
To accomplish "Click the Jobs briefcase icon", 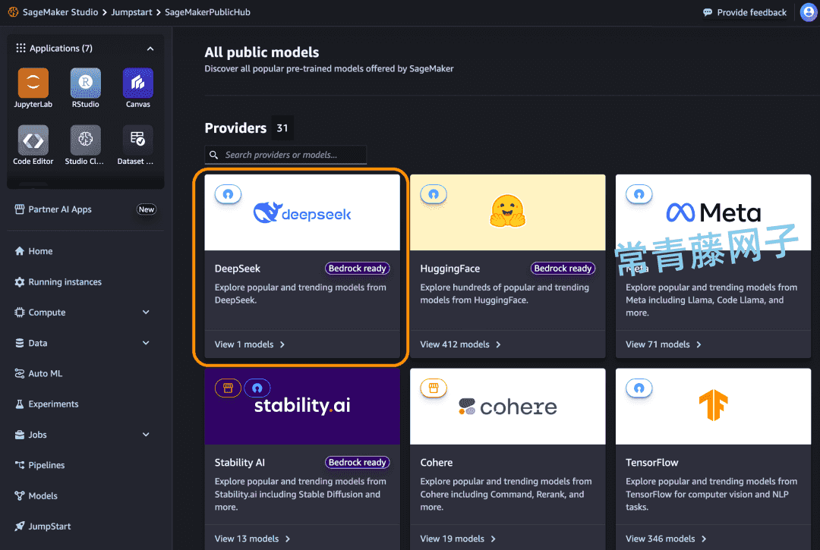I will [x=19, y=435].
